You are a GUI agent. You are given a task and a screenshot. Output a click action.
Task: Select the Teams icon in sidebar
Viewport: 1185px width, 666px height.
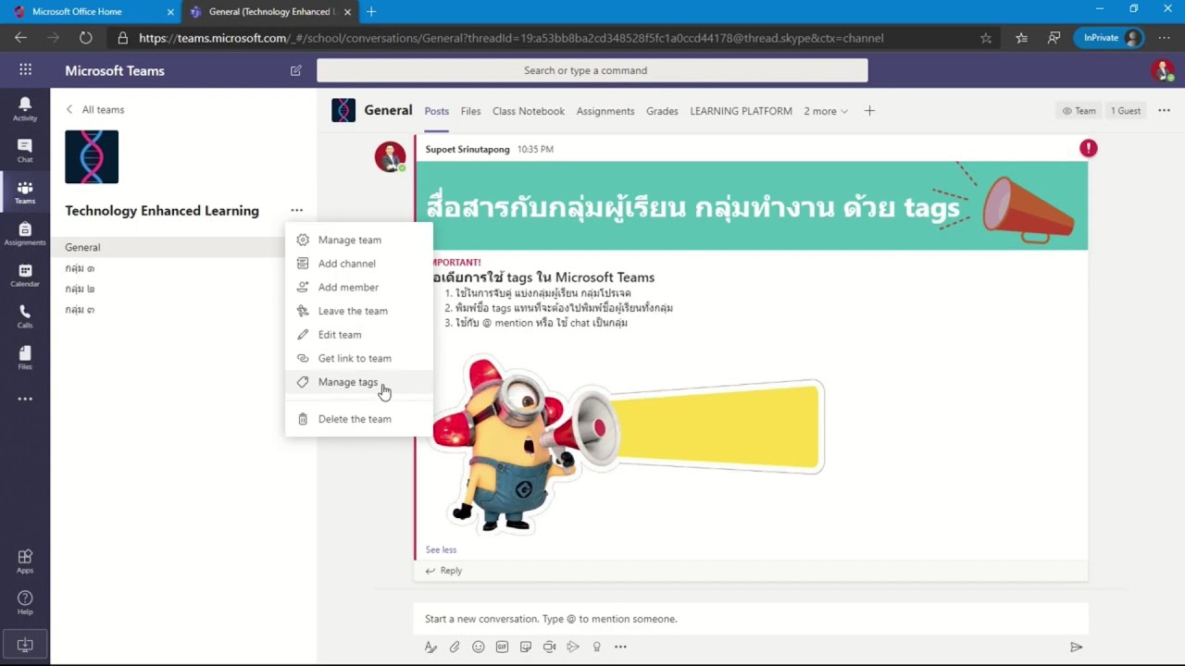pyautogui.click(x=25, y=191)
